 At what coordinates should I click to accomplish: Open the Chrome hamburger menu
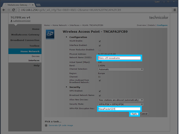[x=175, y=10]
